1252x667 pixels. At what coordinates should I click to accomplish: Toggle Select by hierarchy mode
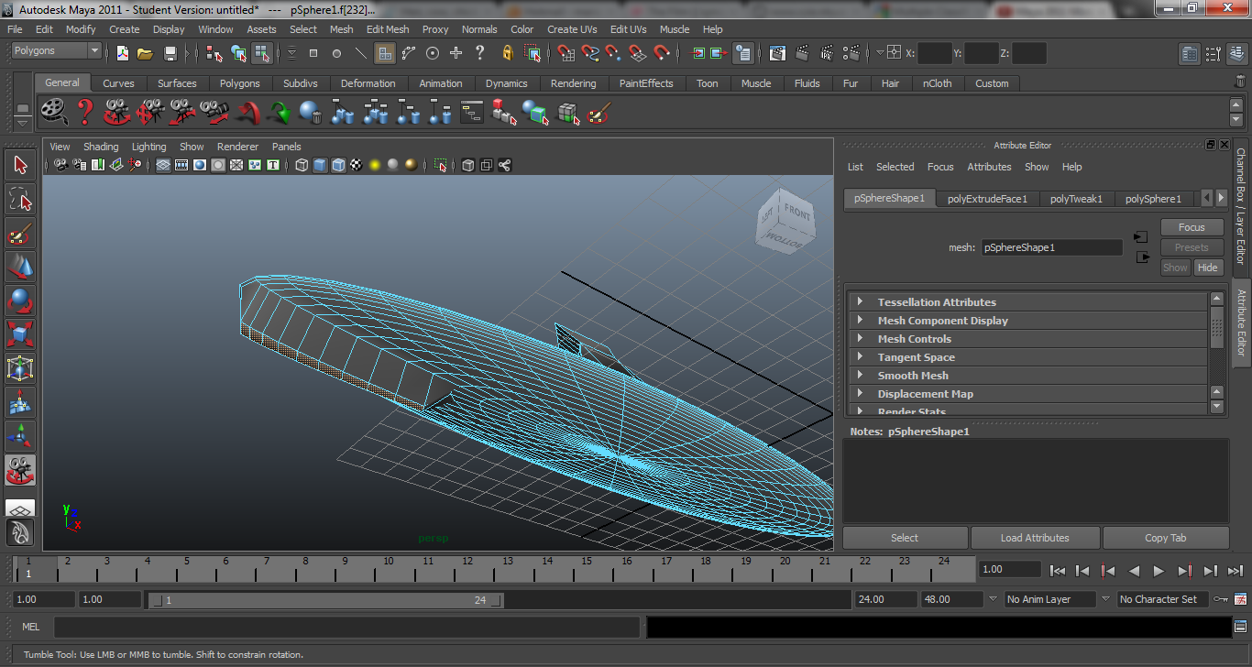point(214,54)
